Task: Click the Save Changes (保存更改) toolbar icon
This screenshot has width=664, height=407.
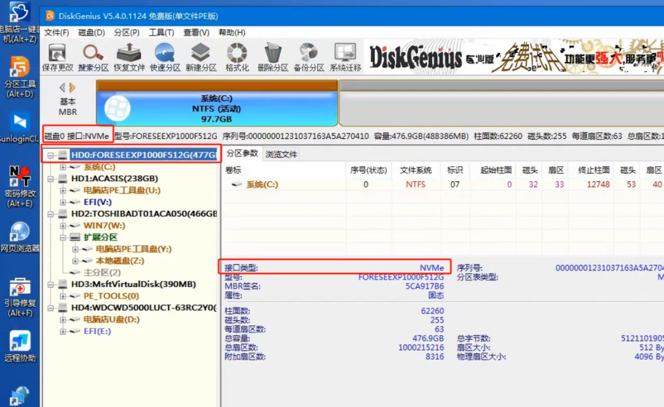Action: [x=58, y=57]
